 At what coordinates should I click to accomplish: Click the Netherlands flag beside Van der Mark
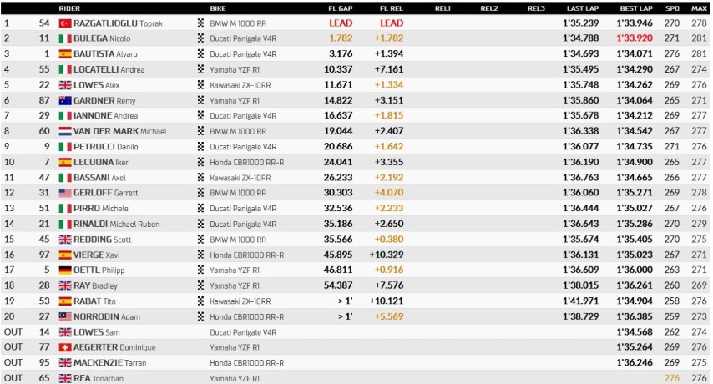(65, 131)
